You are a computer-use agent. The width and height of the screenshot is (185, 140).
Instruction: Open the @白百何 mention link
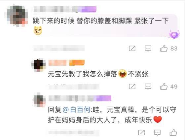77,110
